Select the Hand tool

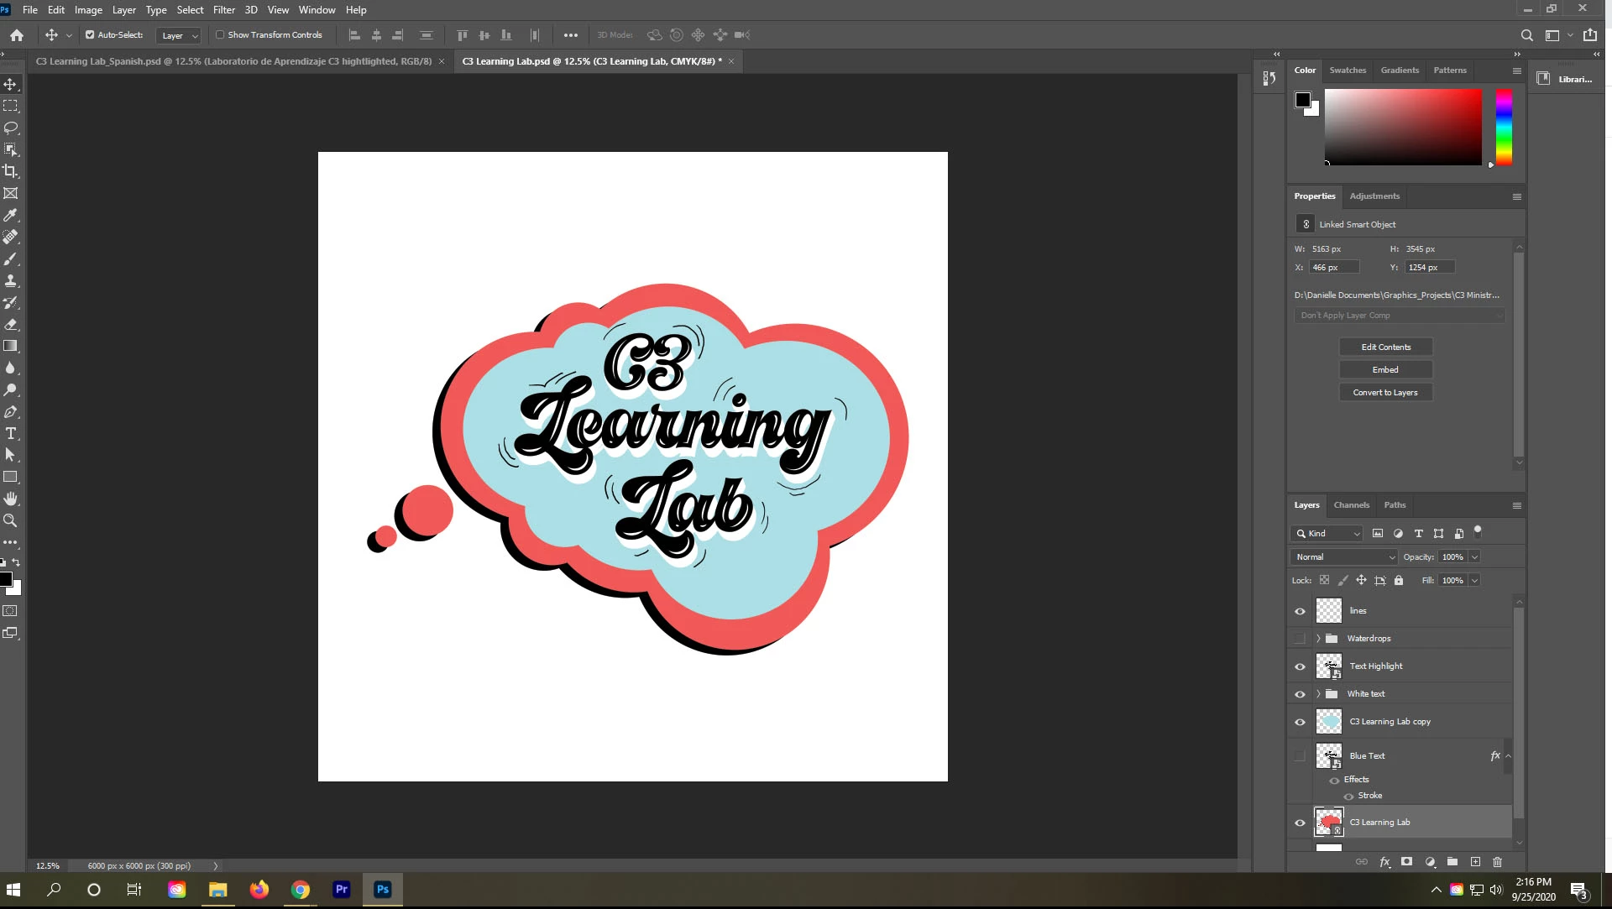[x=11, y=499]
